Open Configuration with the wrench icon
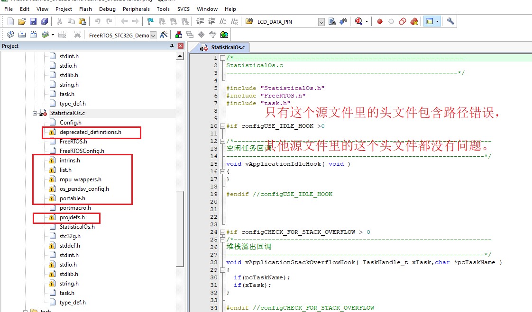The height and width of the screenshot is (312, 532). tap(450, 21)
